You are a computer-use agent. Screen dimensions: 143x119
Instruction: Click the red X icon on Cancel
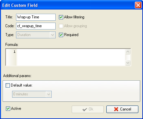pos(116,109)
